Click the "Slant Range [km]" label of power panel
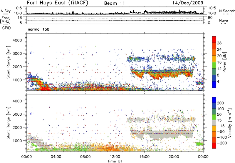Viewport: 235px width, 163px height. (x=8, y=62)
